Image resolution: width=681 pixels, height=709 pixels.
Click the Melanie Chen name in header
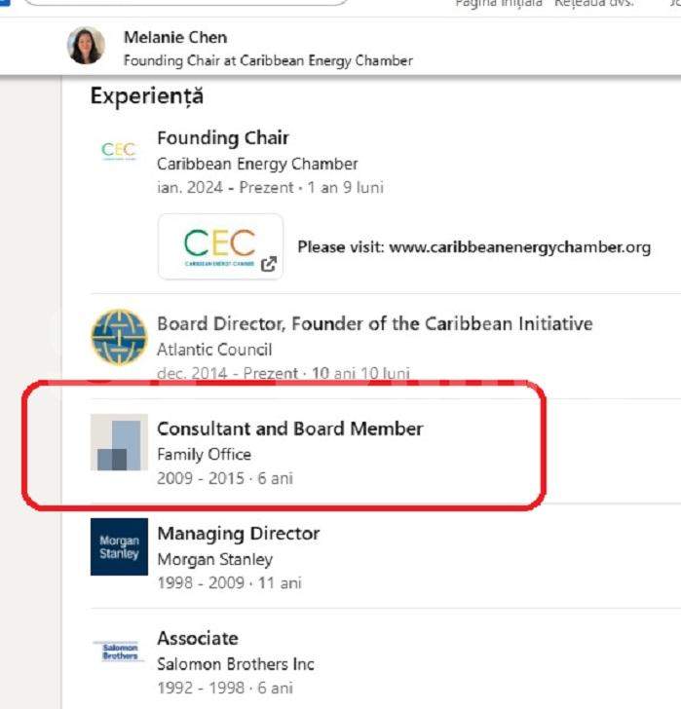175,38
